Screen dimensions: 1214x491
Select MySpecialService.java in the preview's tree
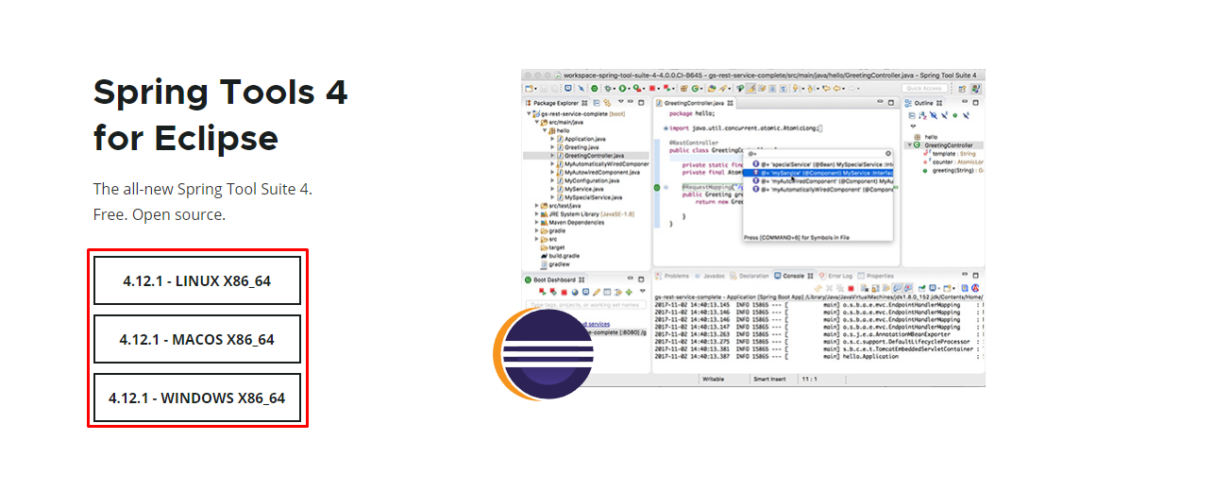[593, 197]
